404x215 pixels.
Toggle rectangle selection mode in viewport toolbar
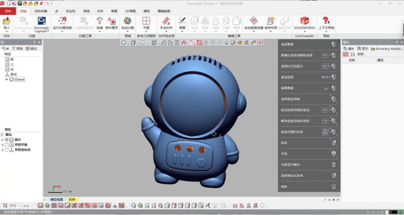tap(199, 43)
